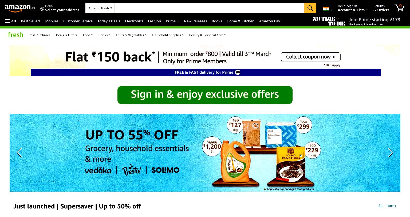
Task: Expand the Fruits & Vegetables dropdown
Action: (131, 35)
